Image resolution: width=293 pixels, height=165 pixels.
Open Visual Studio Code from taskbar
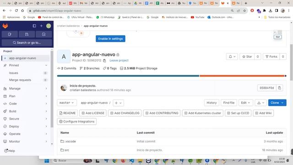[131, 161]
